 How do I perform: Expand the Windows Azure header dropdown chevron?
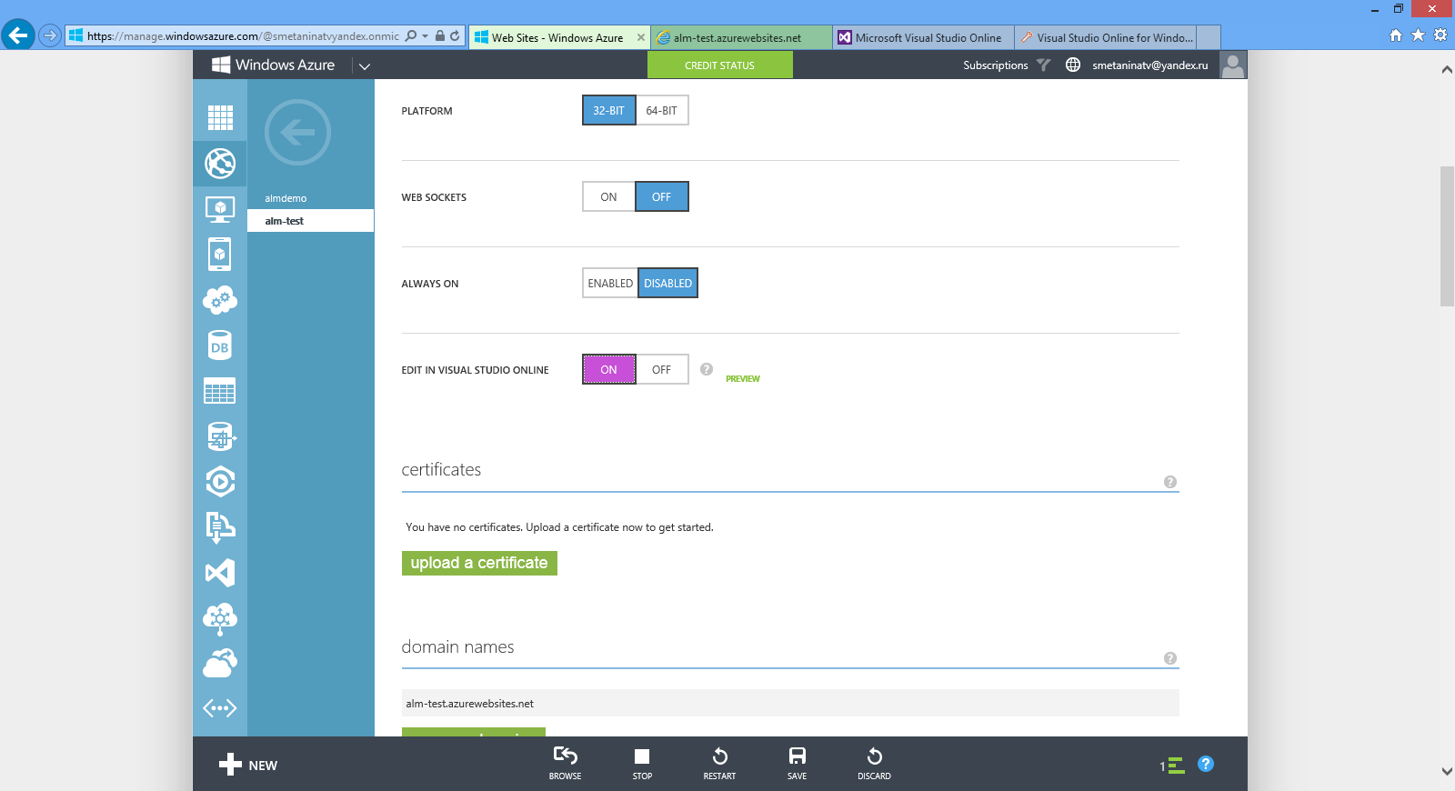click(x=365, y=65)
